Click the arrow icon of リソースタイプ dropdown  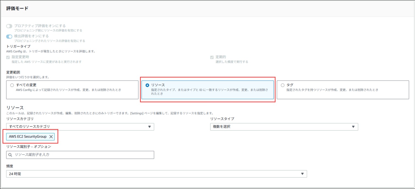coord(353,127)
